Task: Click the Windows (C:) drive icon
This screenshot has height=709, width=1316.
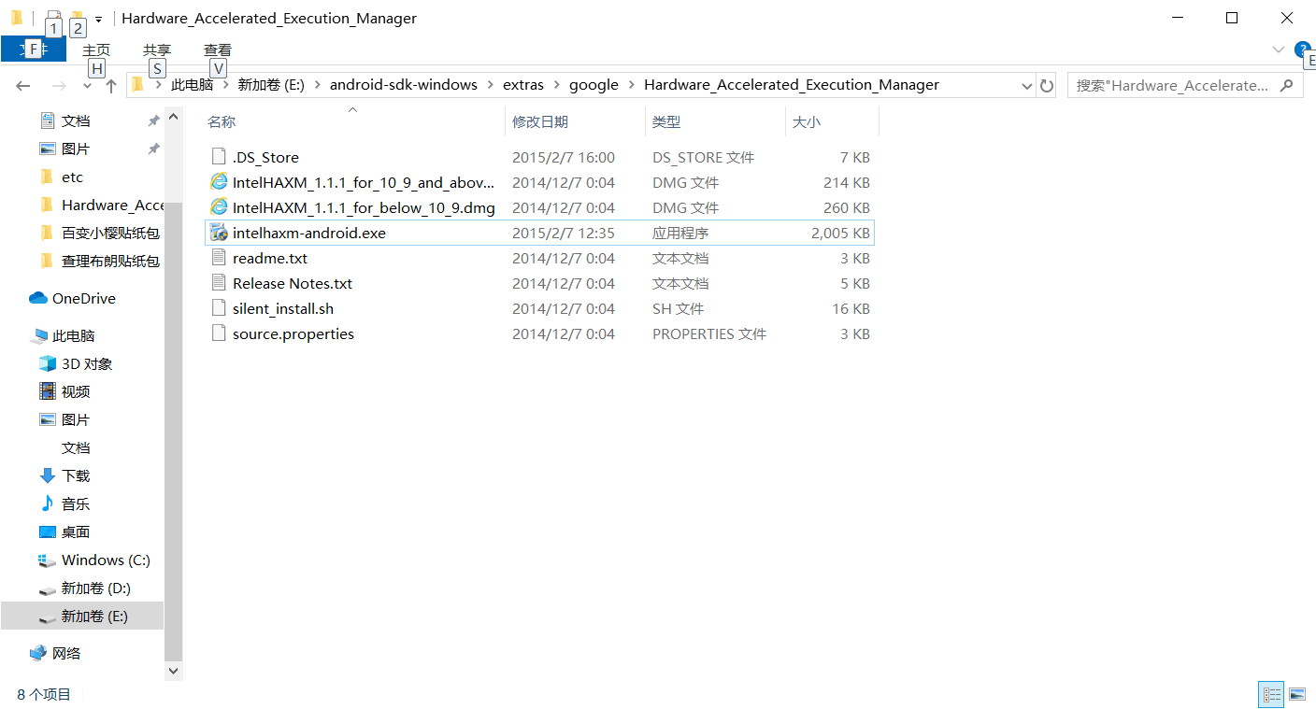Action: click(x=48, y=560)
